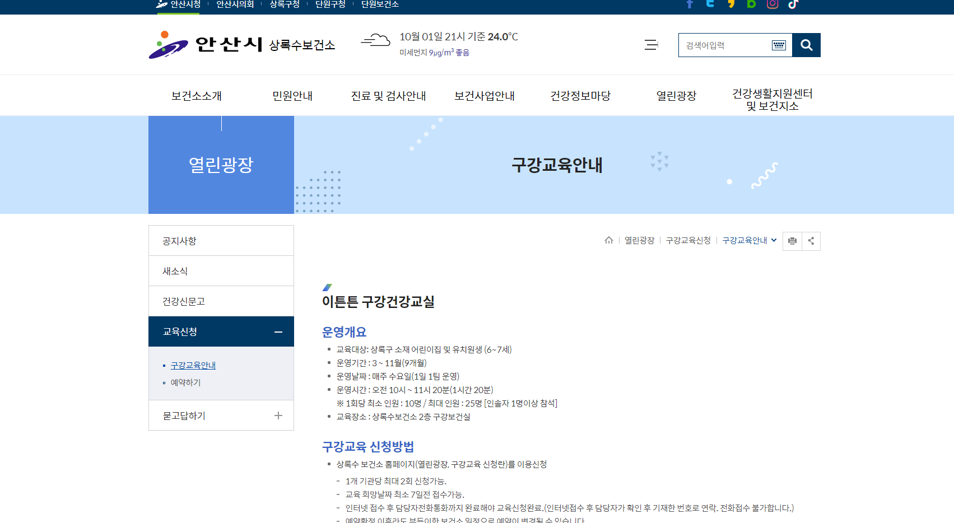Image resolution: width=954 pixels, height=523 pixels.
Task: Click the 검색어입력 search input field
Action: (x=725, y=45)
